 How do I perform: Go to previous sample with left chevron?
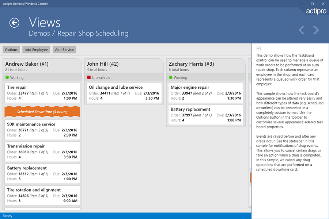pyautogui.click(x=302, y=30)
